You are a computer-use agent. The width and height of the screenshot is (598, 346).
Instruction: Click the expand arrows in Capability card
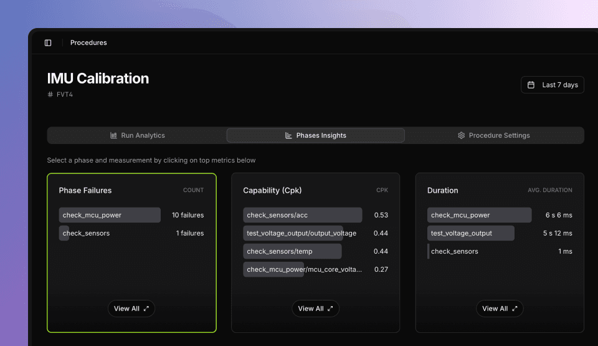pos(330,309)
